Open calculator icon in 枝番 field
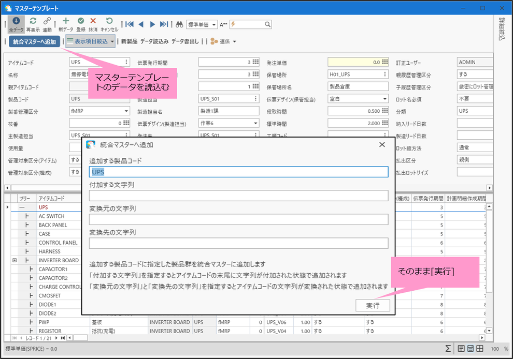The width and height of the screenshot is (513, 359). (126, 123)
